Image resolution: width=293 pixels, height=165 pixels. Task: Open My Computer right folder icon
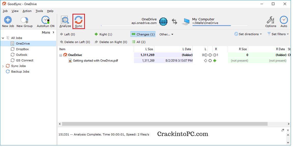coord(186,22)
